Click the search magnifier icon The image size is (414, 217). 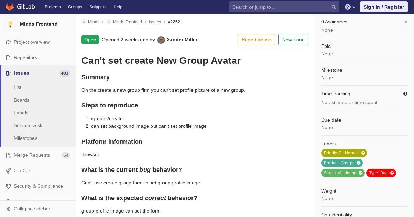pyautogui.click(x=334, y=7)
